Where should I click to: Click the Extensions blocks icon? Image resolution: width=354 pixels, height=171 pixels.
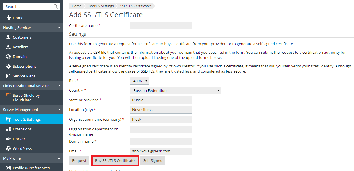[8, 129]
